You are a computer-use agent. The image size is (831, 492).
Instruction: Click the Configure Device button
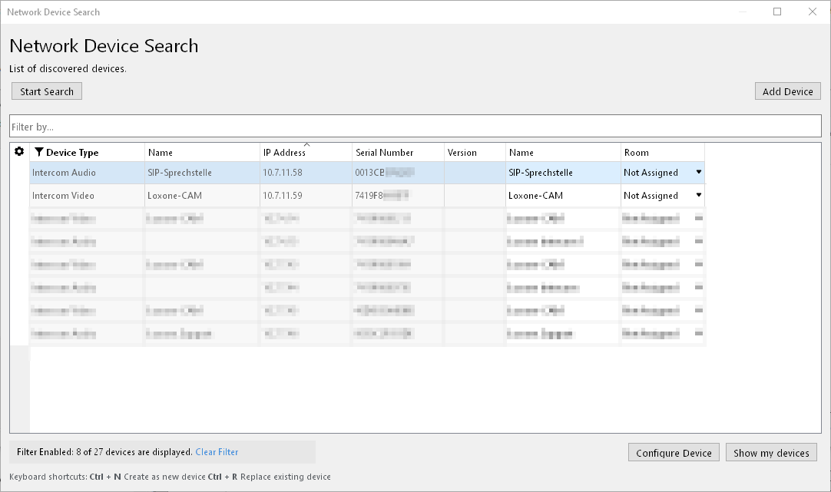tap(674, 453)
